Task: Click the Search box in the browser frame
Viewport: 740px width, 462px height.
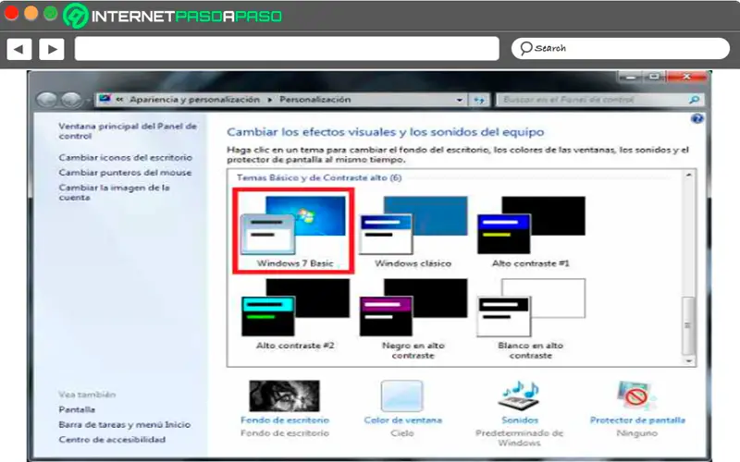Action: pos(620,49)
